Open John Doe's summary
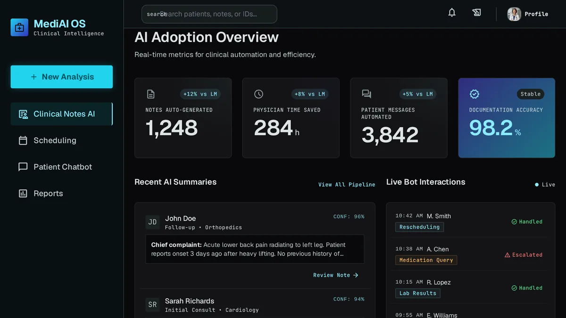This screenshot has width=566, height=318. (x=181, y=219)
